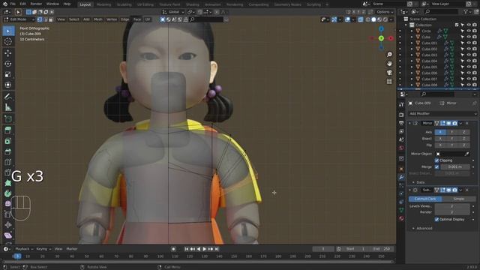
Task: Open the Vertex menu
Action: coord(112,19)
